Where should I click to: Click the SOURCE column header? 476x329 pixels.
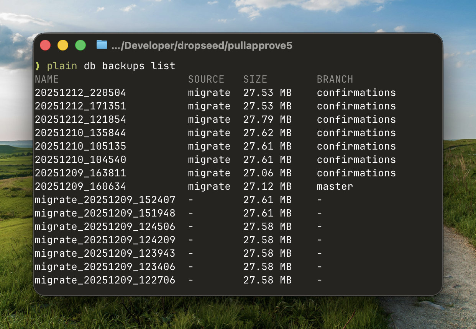point(206,79)
